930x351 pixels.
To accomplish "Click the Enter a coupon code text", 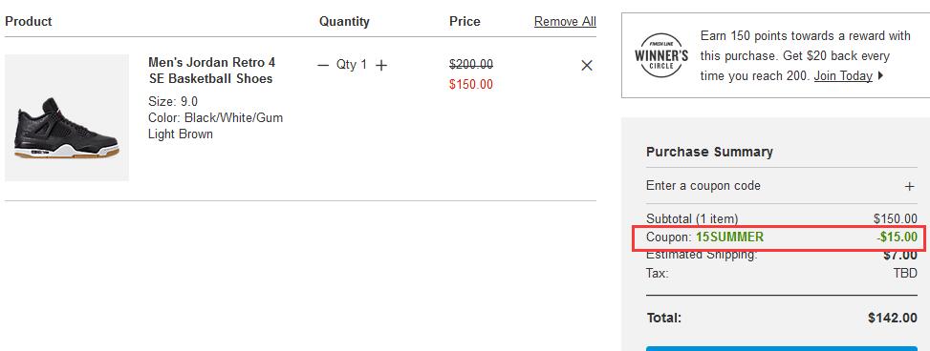I will [x=703, y=186].
